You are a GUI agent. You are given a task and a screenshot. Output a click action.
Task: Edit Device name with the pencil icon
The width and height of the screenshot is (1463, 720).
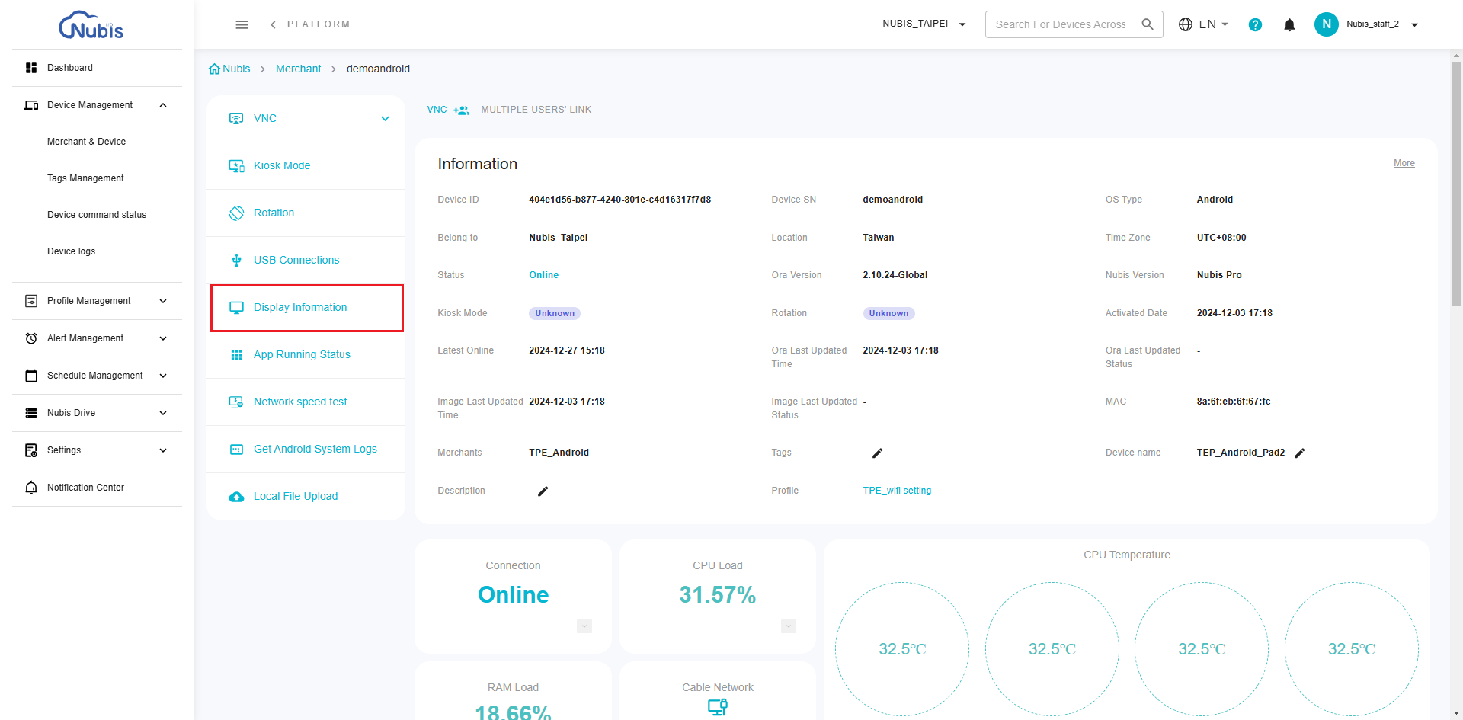pos(1300,453)
